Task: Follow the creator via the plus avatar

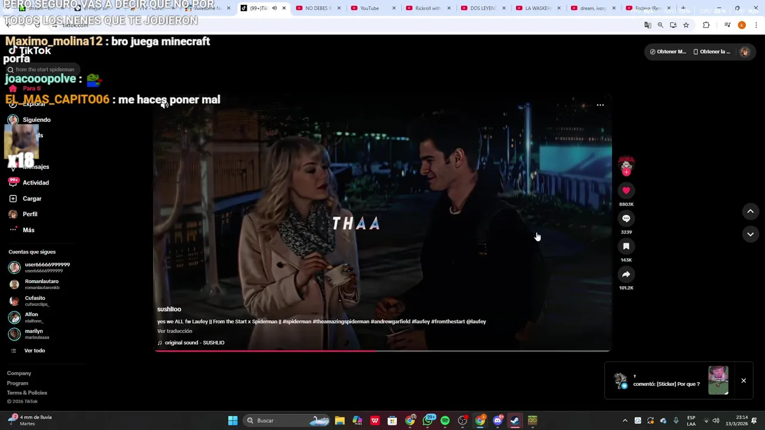Action: click(x=626, y=172)
